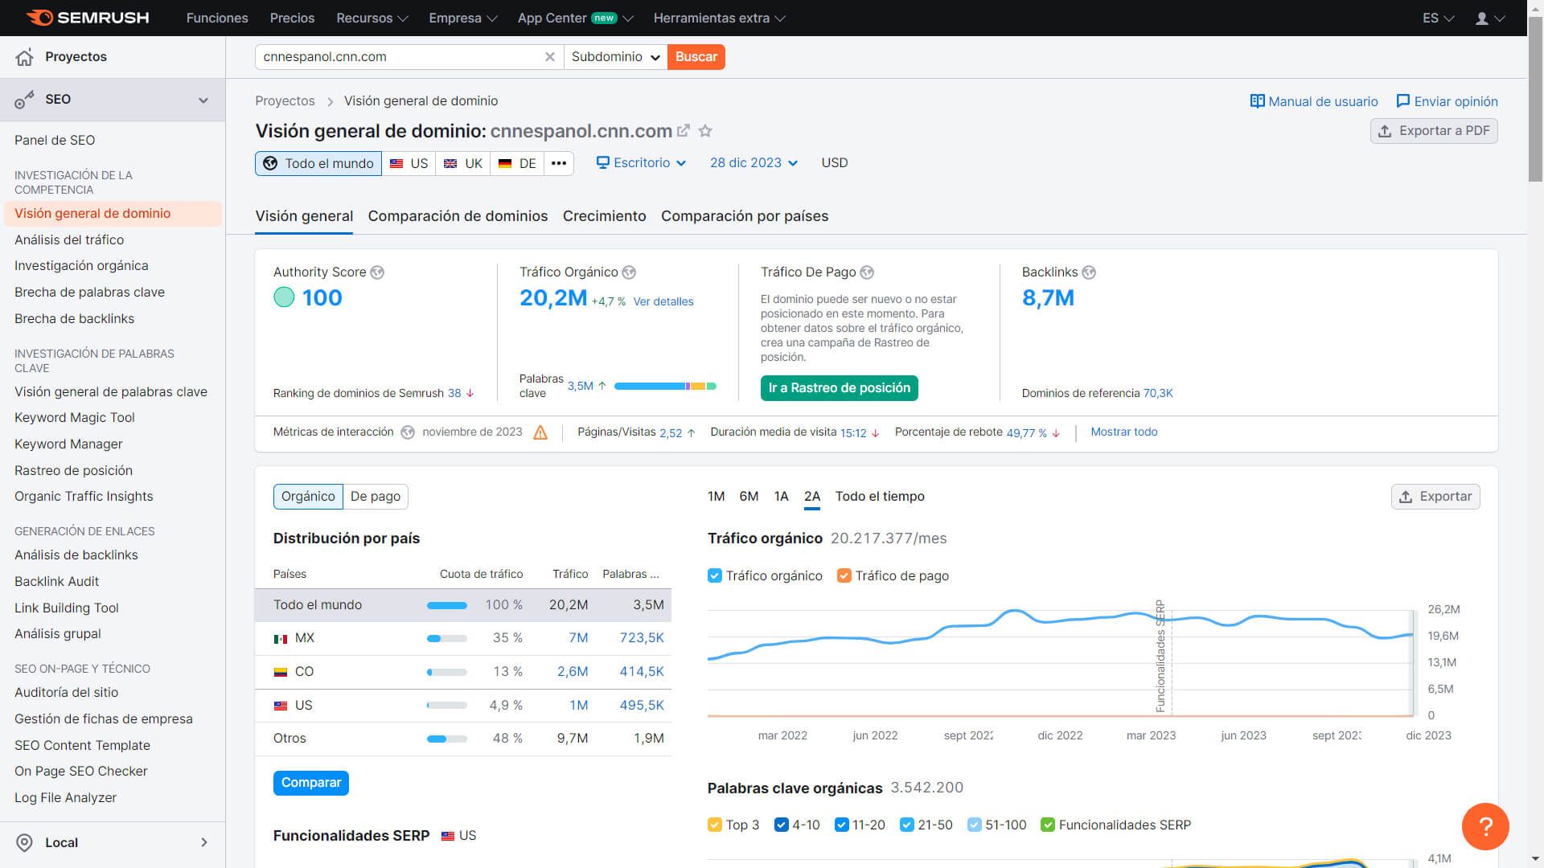Switch to the Comparación de dominios tab
Image resolution: width=1544 pixels, height=868 pixels.
pos(458,216)
